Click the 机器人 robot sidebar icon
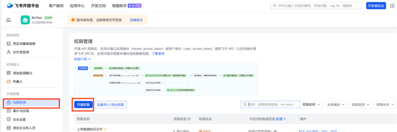 click(x=8, y=81)
